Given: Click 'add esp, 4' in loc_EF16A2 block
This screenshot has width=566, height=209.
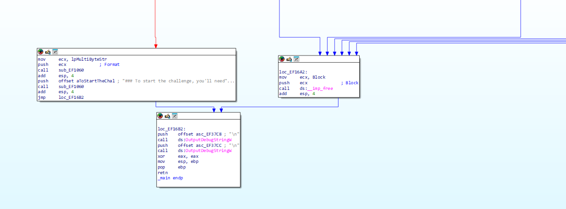Looking at the screenshot, I should tap(297, 94).
